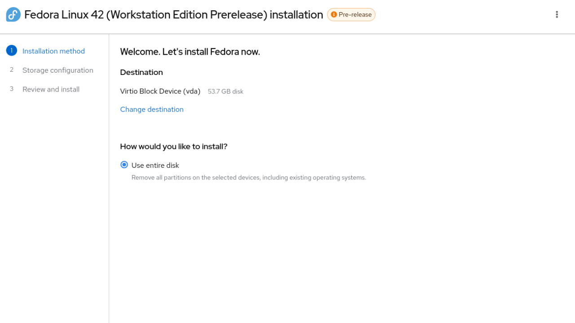
Task: Click the "Use entire disk" option label text
Action: [155, 166]
